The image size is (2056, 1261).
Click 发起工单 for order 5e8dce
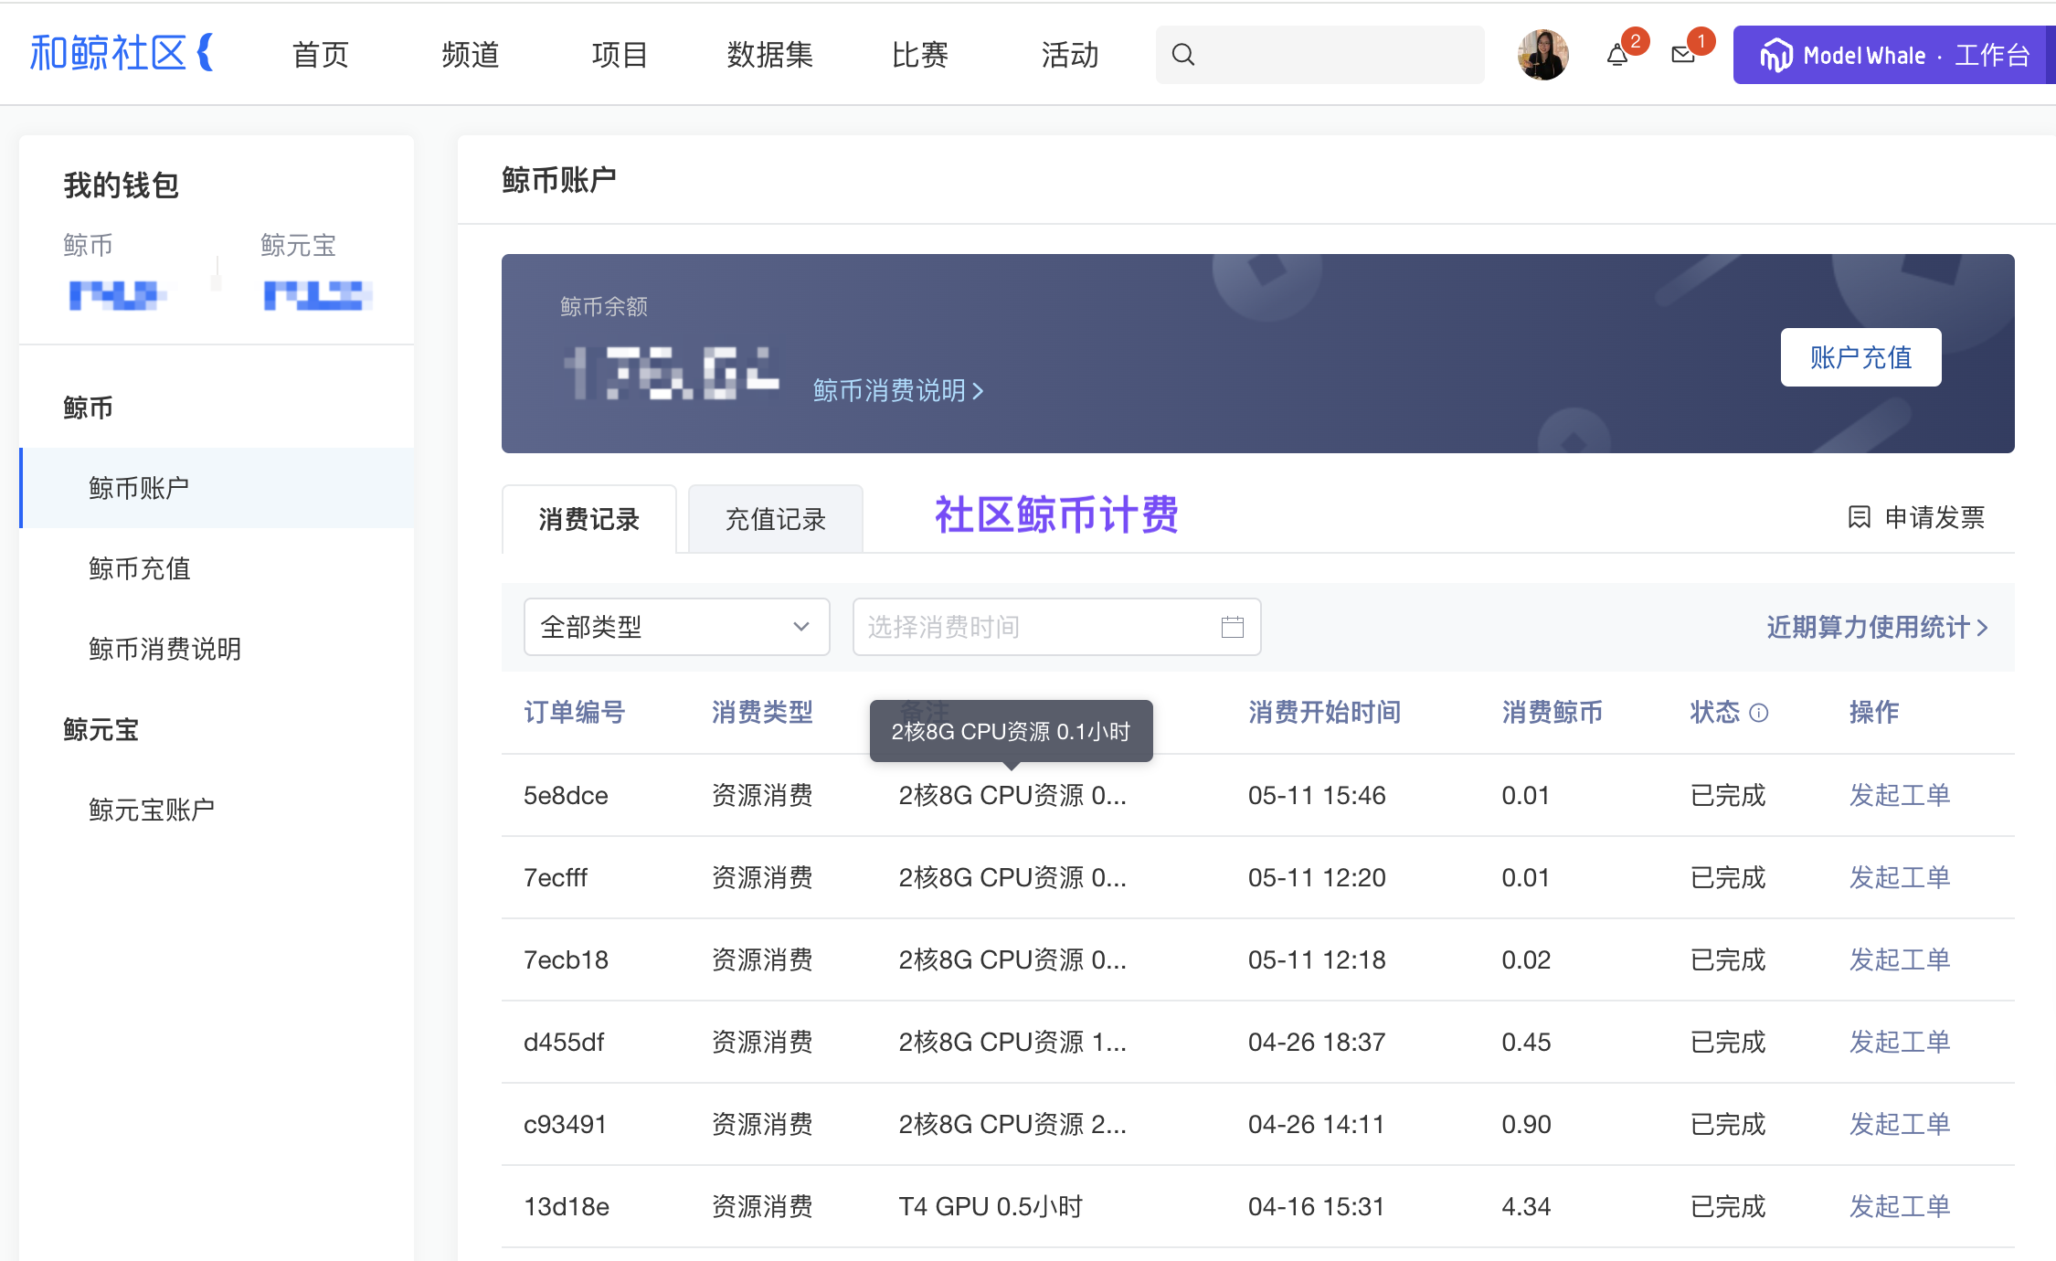pyautogui.click(x=1899, y=795)
